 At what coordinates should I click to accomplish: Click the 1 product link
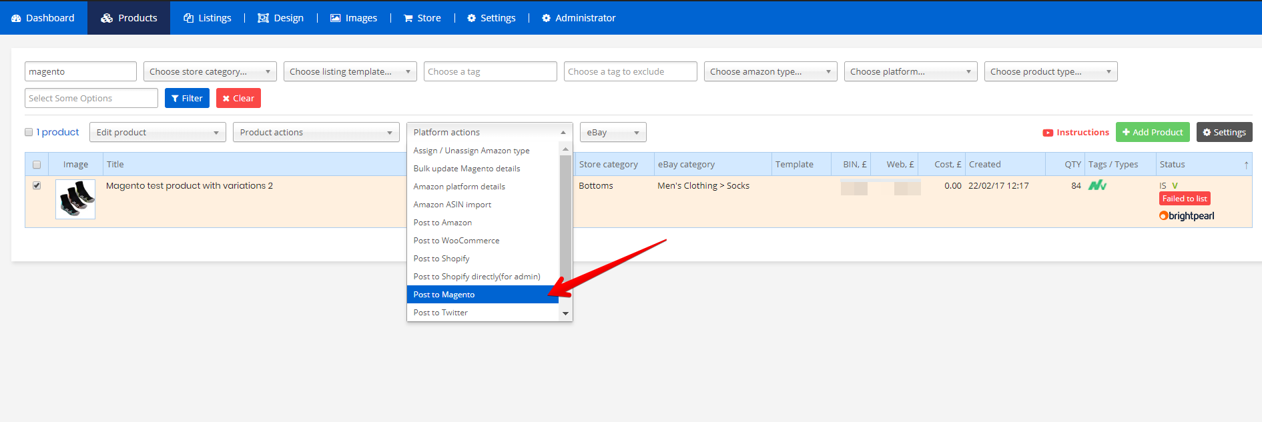pyautogui.click(x=58, y=132)
